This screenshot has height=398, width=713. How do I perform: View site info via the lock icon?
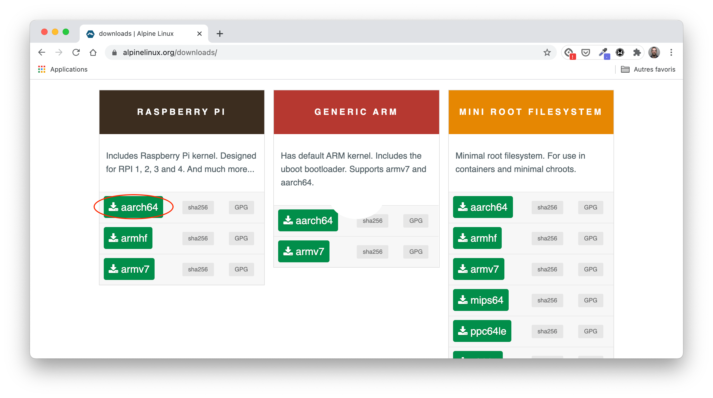[x=114, y=53]
